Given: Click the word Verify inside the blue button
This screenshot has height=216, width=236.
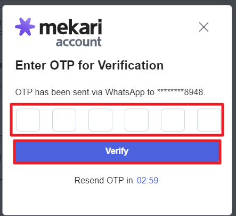Looking at the screenshot, I should click(x=117, y=151).
